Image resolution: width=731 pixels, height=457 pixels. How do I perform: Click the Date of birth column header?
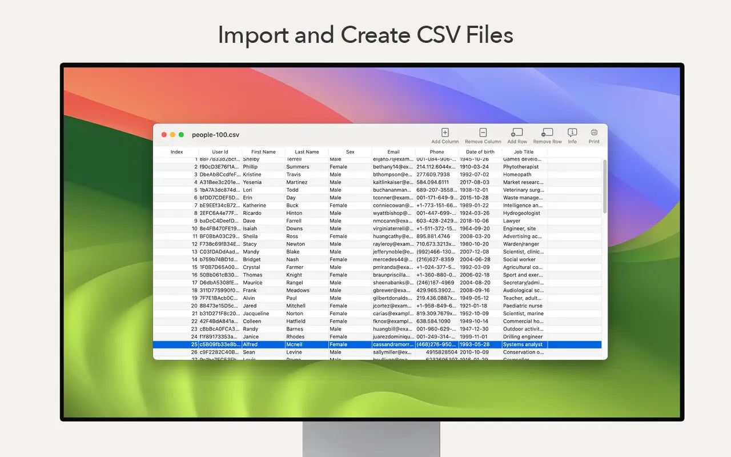click(480, 151)
